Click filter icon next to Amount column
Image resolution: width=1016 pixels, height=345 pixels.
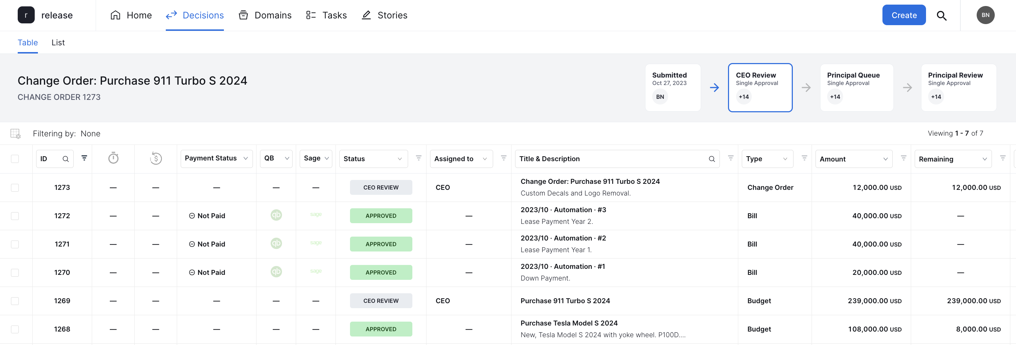point(903,158)
